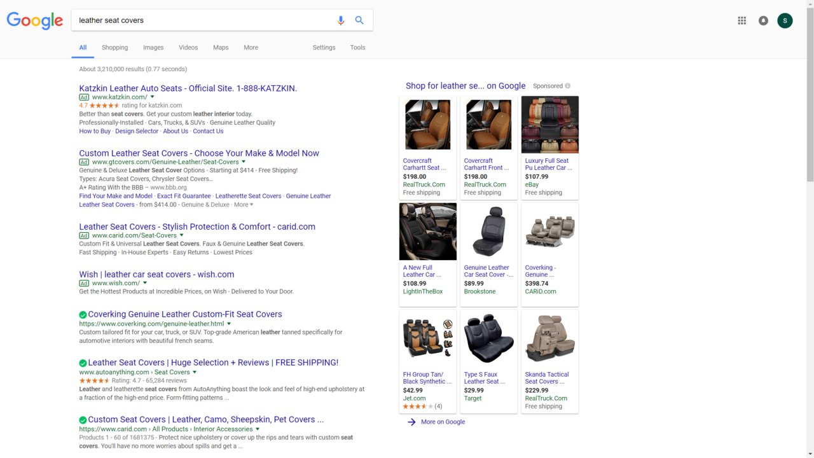Switch to the Shopping tab

click(114, 48)
